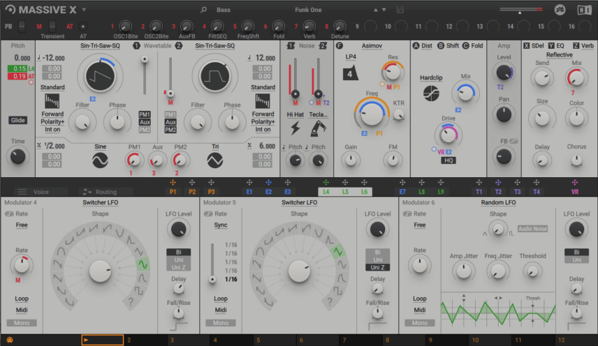The image size is (598, 346).
Task: Adjust the header master volume slider
Action: (521, 10)
